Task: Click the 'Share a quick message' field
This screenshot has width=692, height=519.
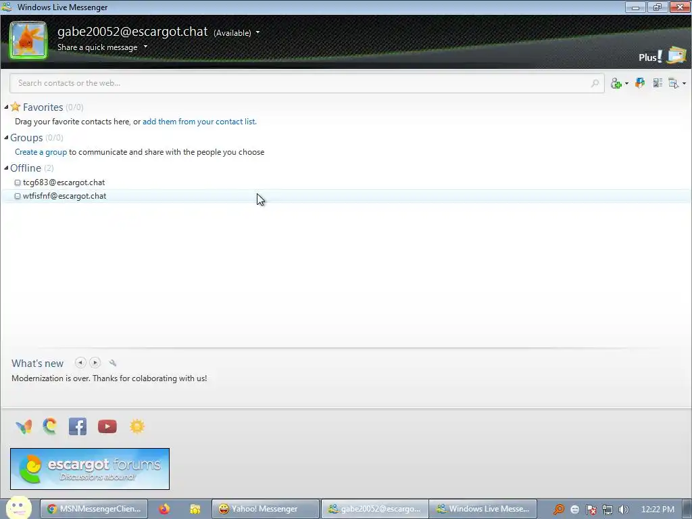Action: [x=97, y=47]
